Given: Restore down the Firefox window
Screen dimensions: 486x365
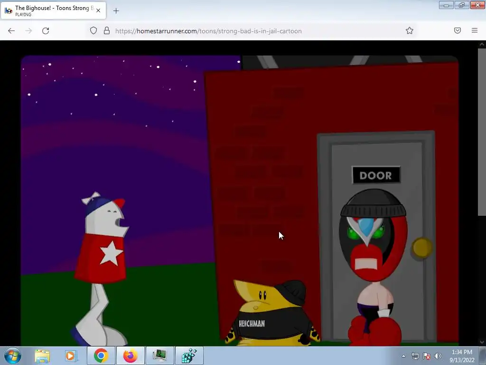Looking at the screenshot, I should tap(462, 5).
